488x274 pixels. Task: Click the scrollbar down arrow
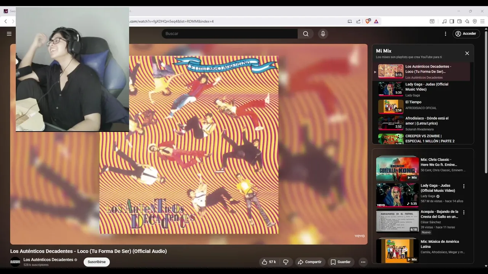pos(486,266)
